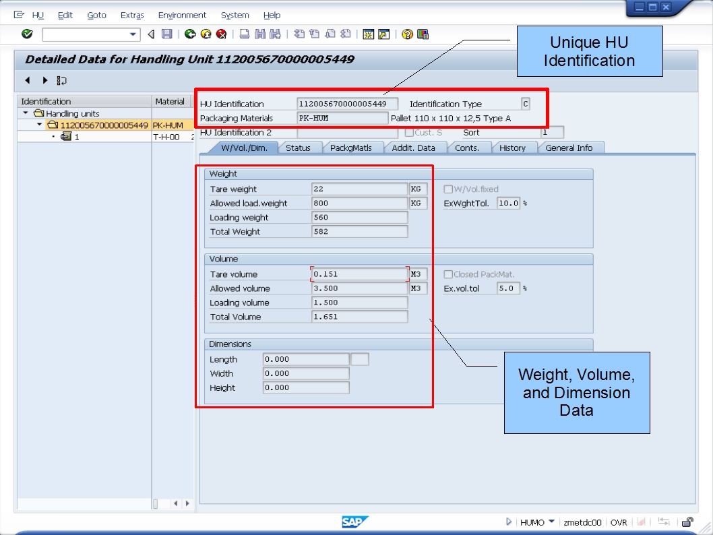713x535 pixels.
Task: Open the Extras menu
Action: pyautogui.click(x=131, y=15)
